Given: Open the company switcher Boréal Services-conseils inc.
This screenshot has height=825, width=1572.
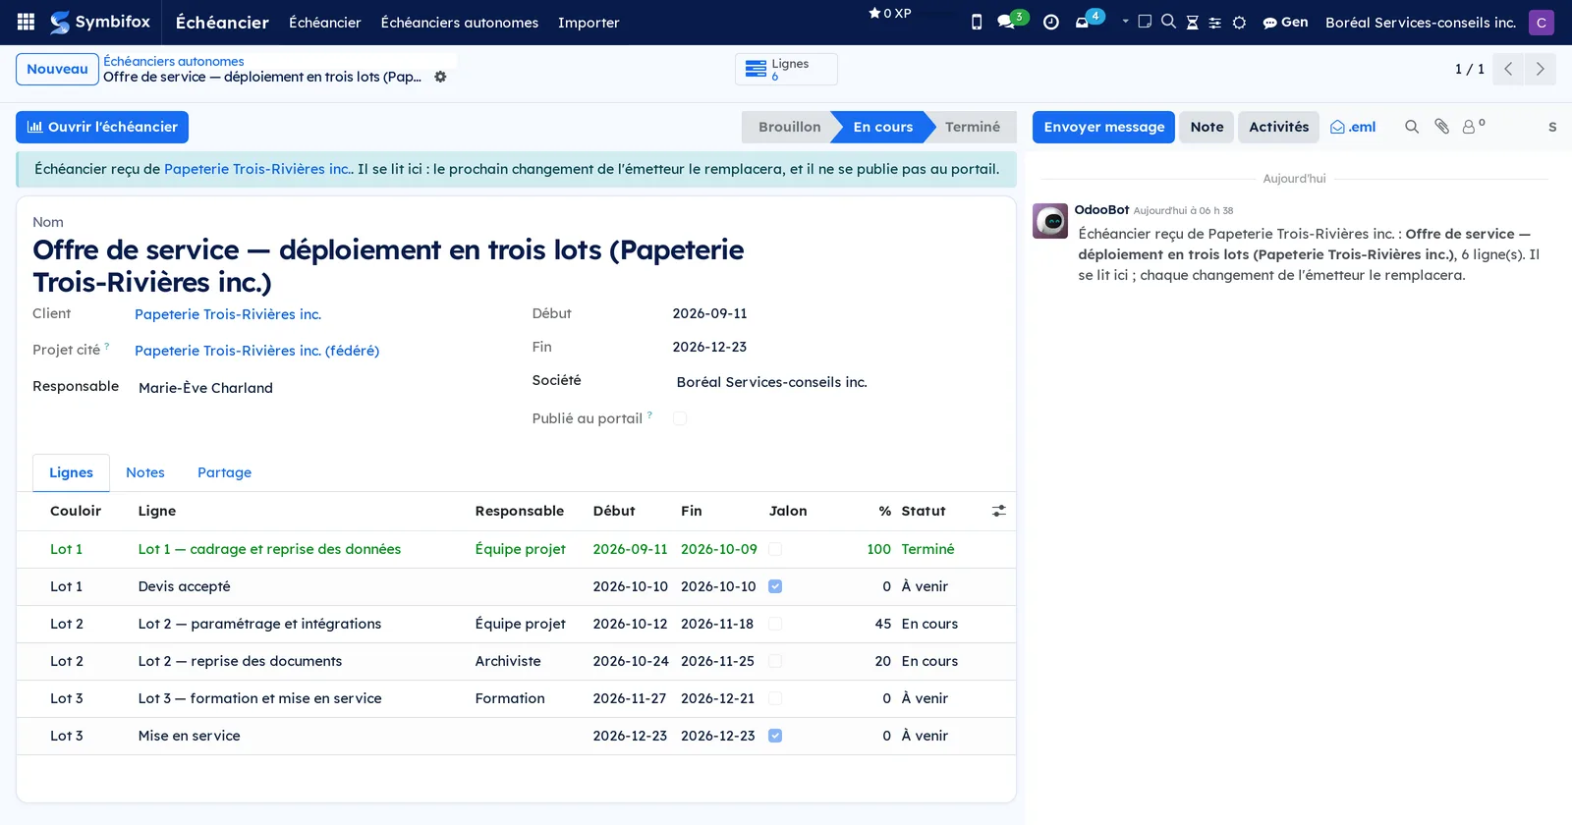Looking at the screenshot, I should pos(1421,22).
